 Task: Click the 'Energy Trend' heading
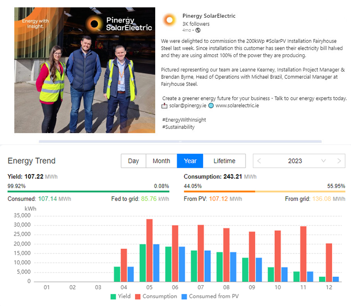[31, 161]
